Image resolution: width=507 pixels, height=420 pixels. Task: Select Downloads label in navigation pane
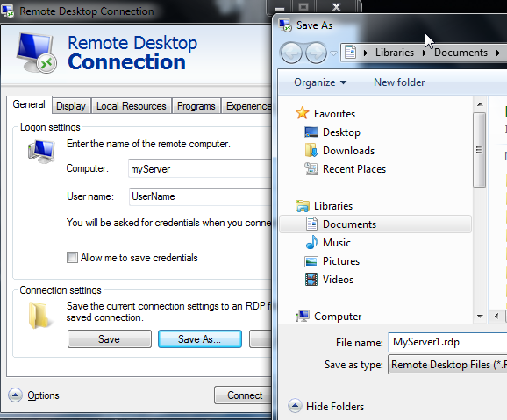pyautogui.click(x=348, y=151)
